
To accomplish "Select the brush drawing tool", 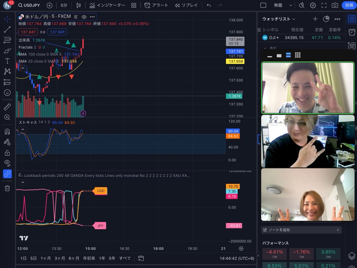I will pyautogui.click(x=7, y=51).
